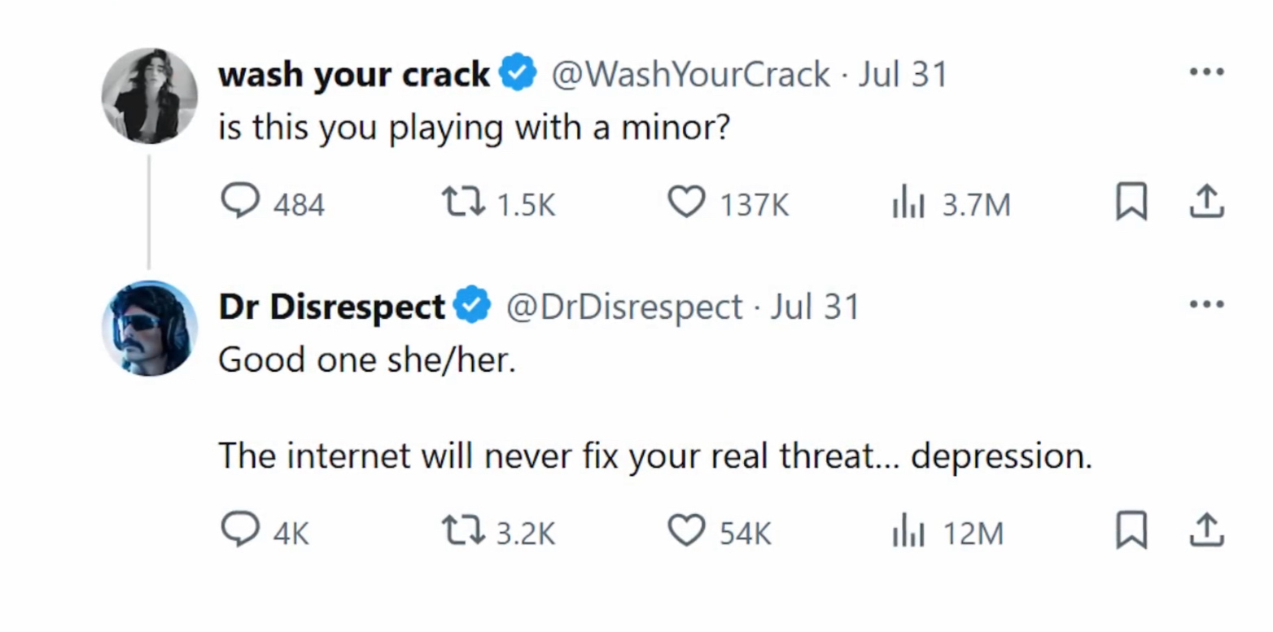Reply to the wash your crack tweet
Image resolution: width=1273 pixels, height=632 pixels.
coord(240,202)
